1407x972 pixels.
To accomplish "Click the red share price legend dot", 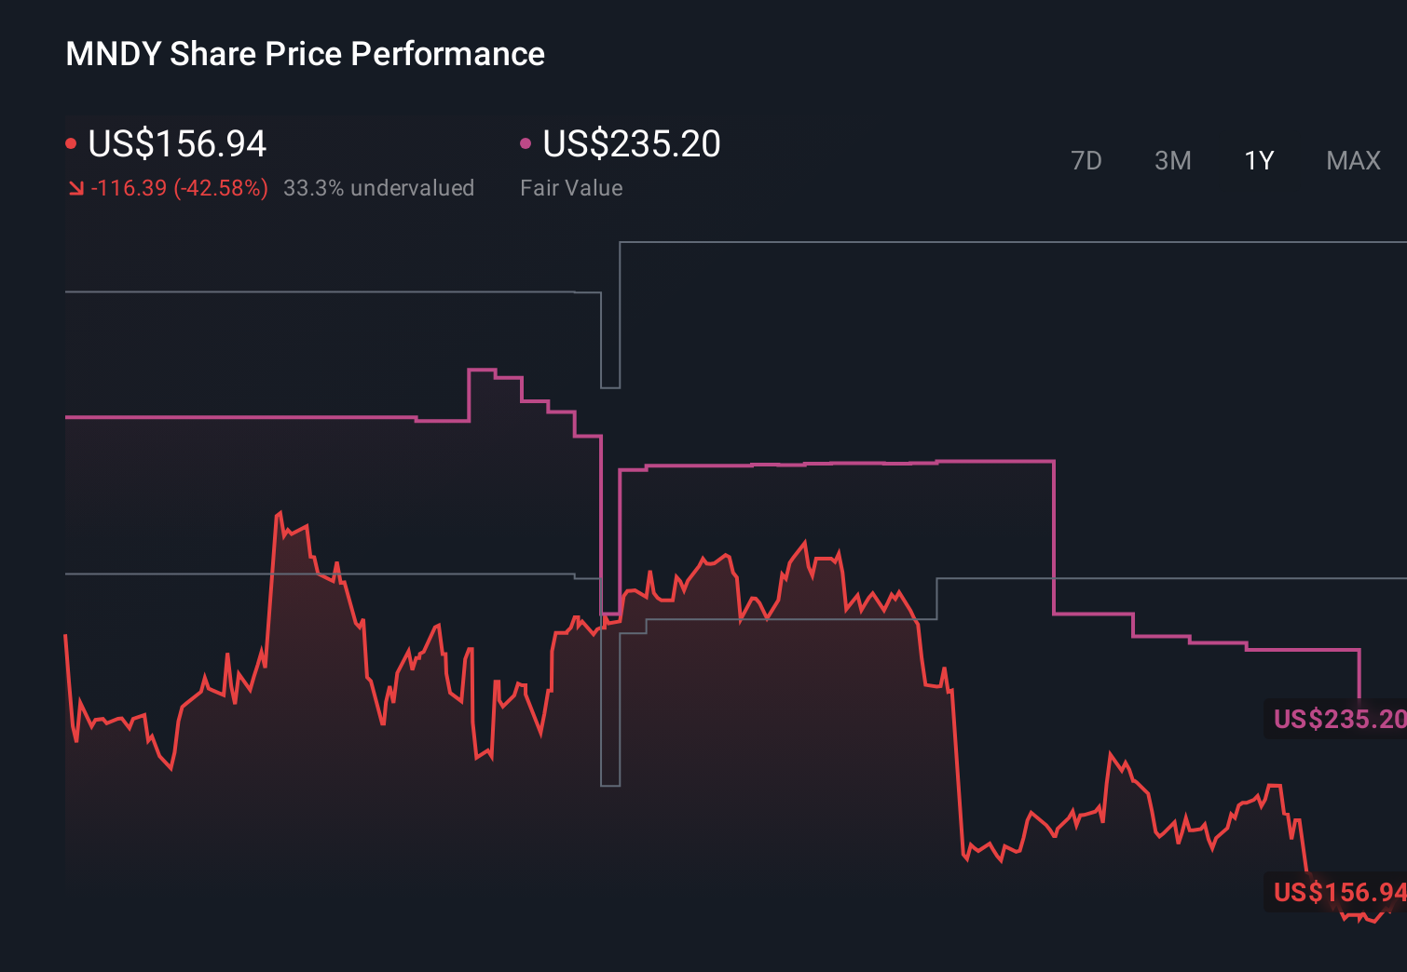I will point(71,142).
